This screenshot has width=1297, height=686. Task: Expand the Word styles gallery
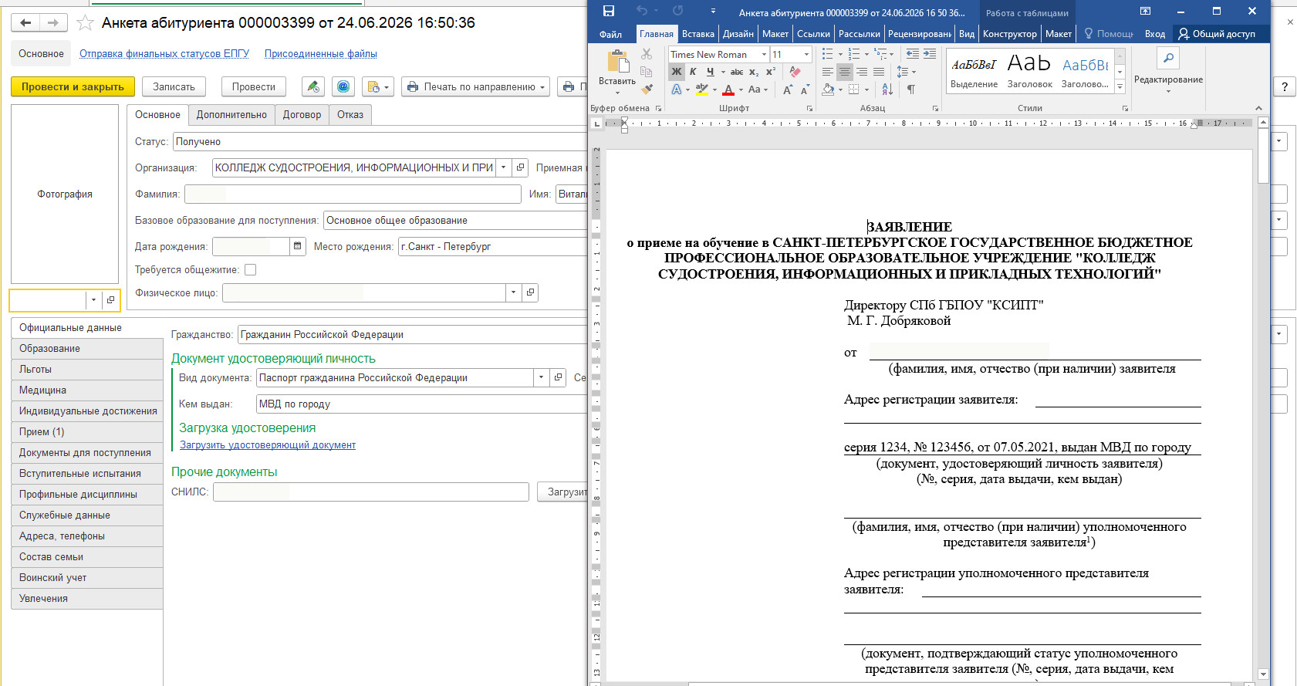pyautogui.click(x=1120, y=87)
